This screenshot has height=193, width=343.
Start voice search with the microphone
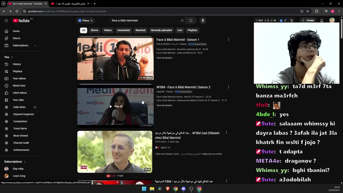click(203, 21)
